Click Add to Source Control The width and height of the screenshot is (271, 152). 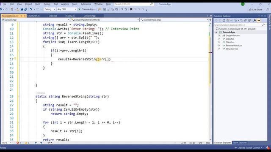[x=249, y=148]
